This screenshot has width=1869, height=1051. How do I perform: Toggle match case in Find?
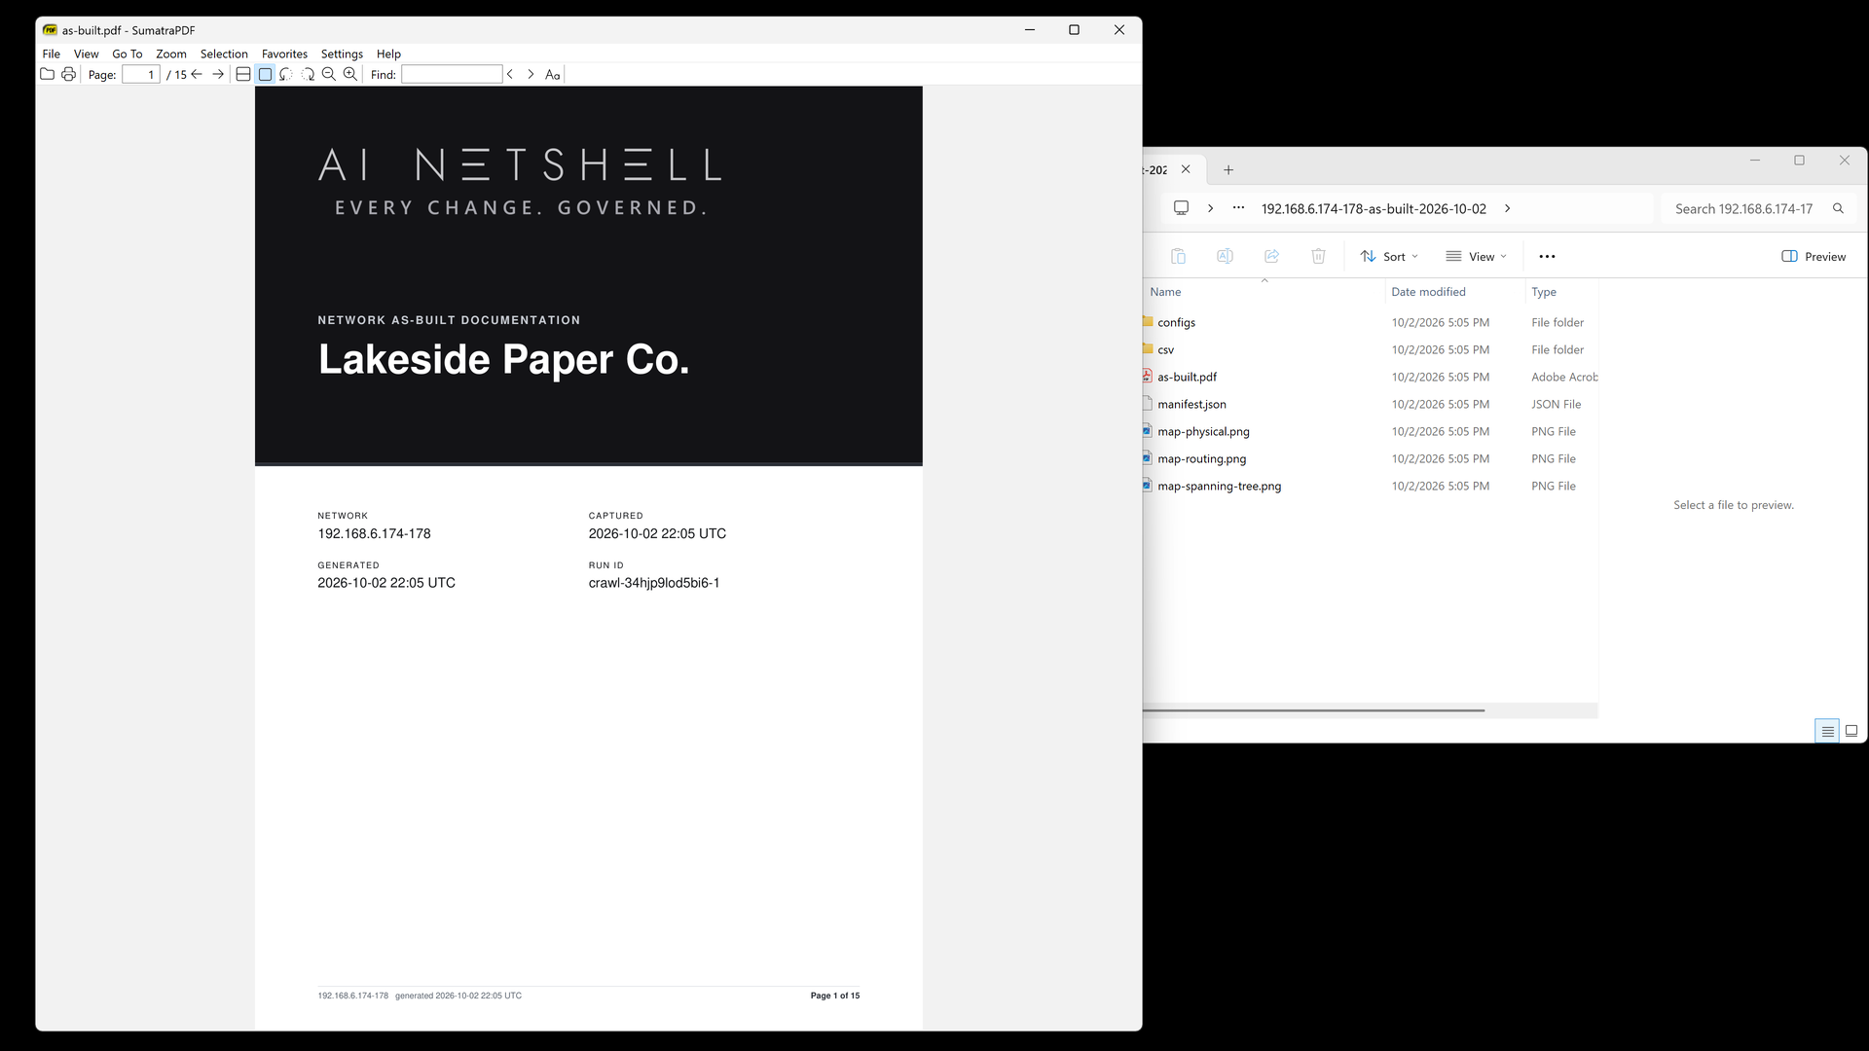[553, 74]
